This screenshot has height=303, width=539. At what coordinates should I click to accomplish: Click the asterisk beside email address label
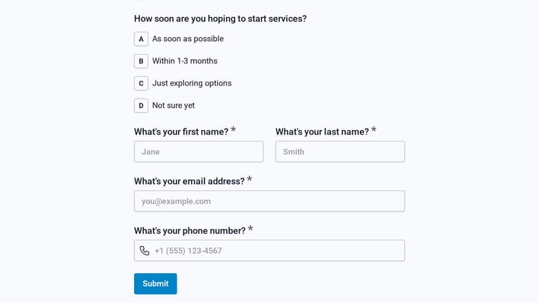pos(249,179)
